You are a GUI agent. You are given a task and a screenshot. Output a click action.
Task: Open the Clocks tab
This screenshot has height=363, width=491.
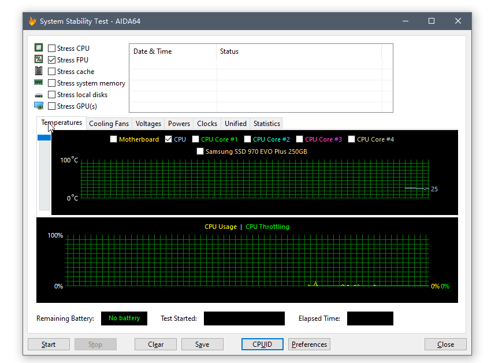207,124
